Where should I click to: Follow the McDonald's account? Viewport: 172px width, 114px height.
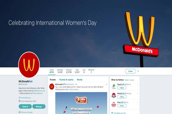point(130,71)
